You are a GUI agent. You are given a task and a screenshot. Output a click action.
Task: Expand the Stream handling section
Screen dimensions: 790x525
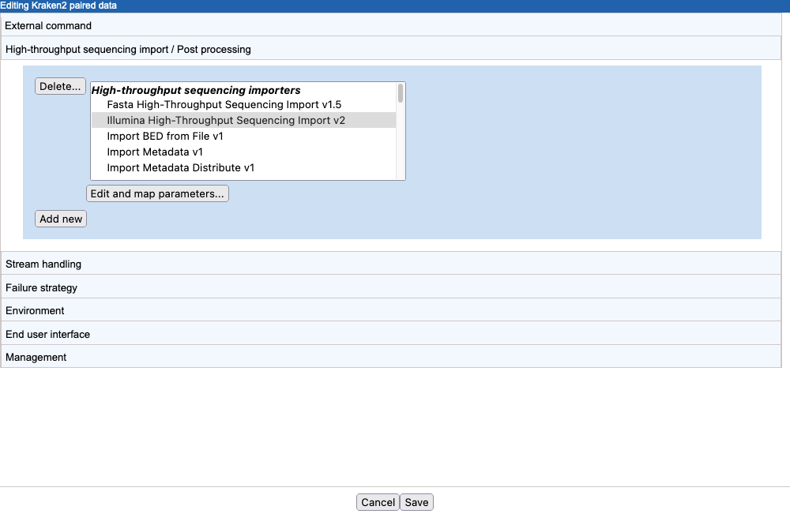42,264
